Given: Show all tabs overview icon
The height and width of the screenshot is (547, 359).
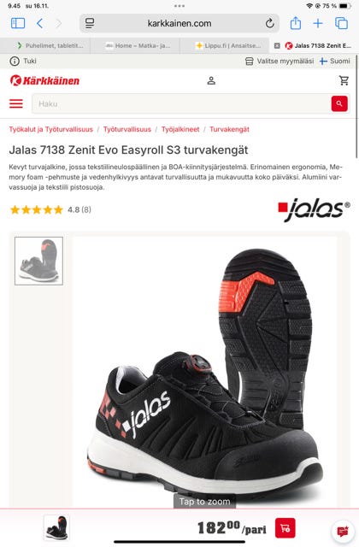Looking at the screenshot, I should tap(341, 23).
